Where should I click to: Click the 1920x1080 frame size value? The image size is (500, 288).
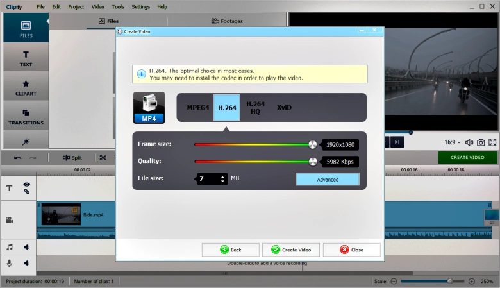click(x=340, y=145)
